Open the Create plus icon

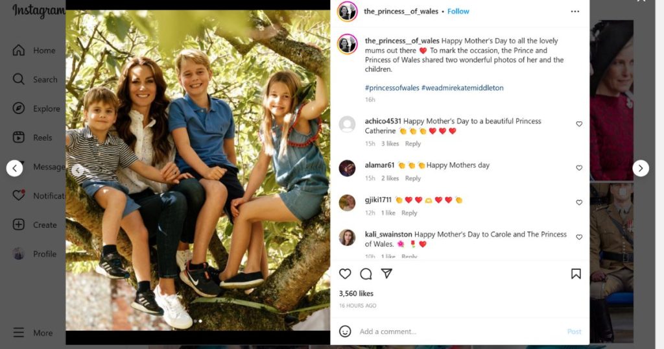(19, 224)
